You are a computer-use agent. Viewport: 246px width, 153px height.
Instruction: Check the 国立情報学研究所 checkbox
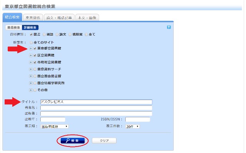[35, 83]
